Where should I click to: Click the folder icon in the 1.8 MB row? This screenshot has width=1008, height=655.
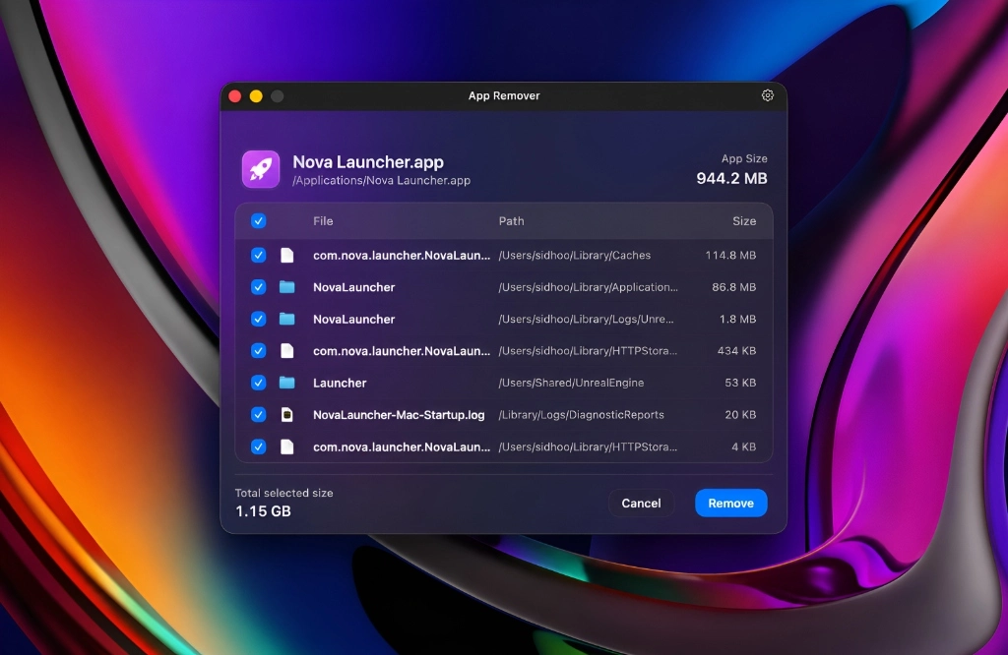click(286, 320)
